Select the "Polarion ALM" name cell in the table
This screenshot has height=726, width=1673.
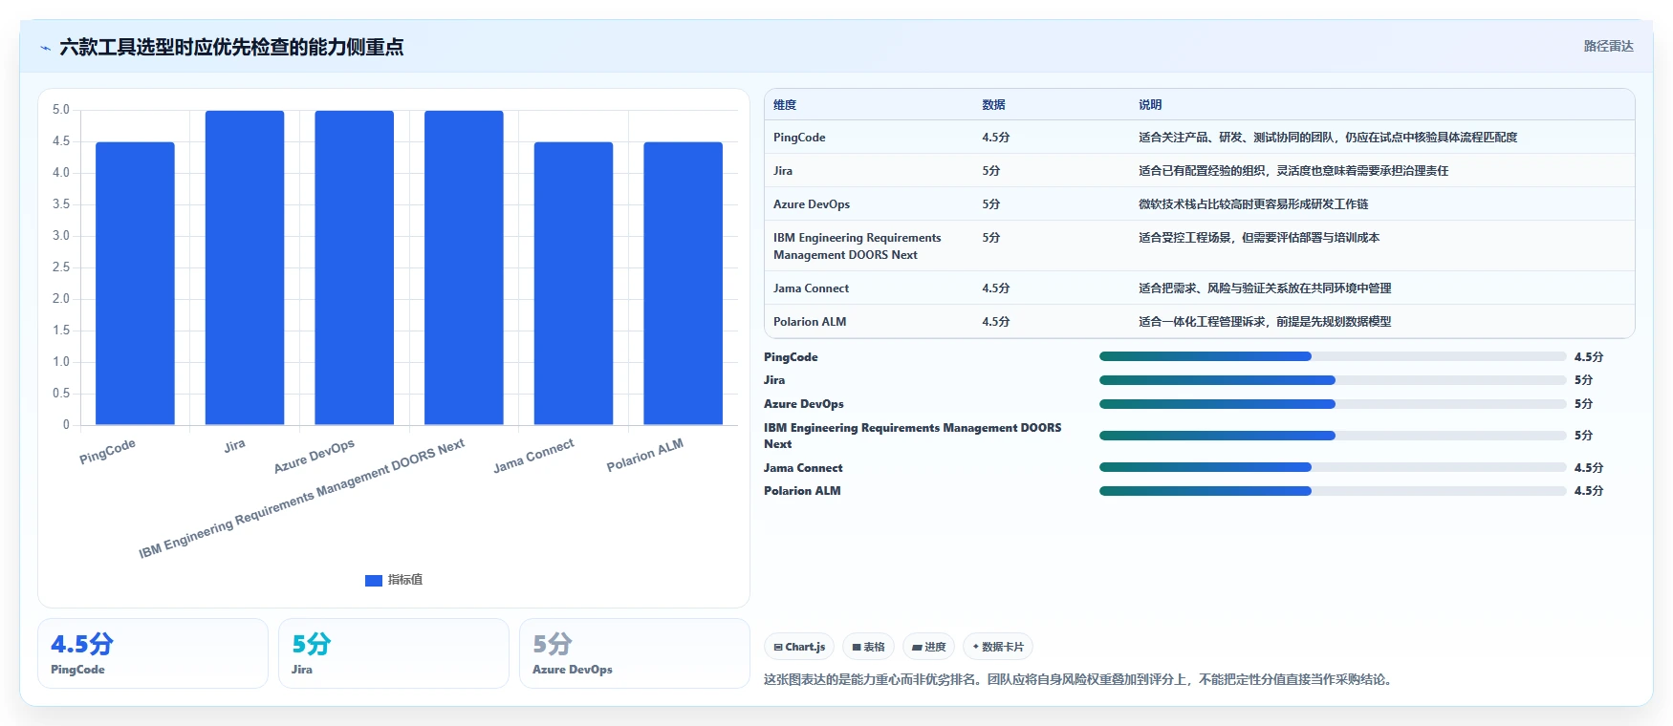[x=810, y=322]
